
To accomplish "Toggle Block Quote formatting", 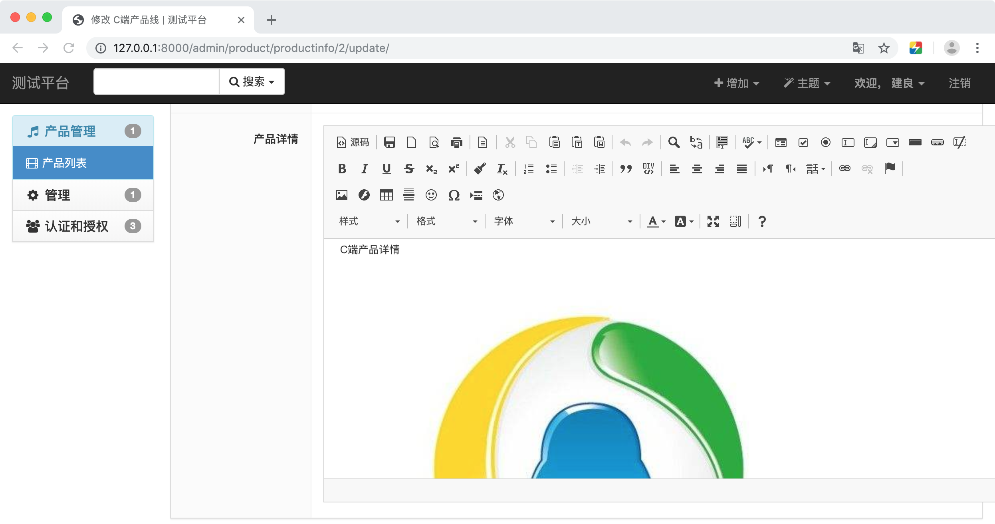I will click(x=626, y=169).
